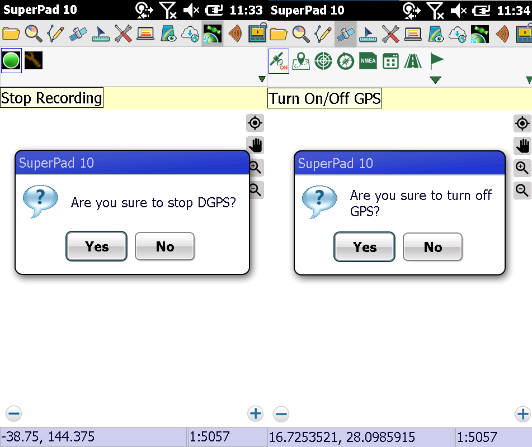This screenshot has width=532, height=447.
Task: Click the cloud download icon in left toolbar
Action: pyautogui.click(x=190, y=34)
